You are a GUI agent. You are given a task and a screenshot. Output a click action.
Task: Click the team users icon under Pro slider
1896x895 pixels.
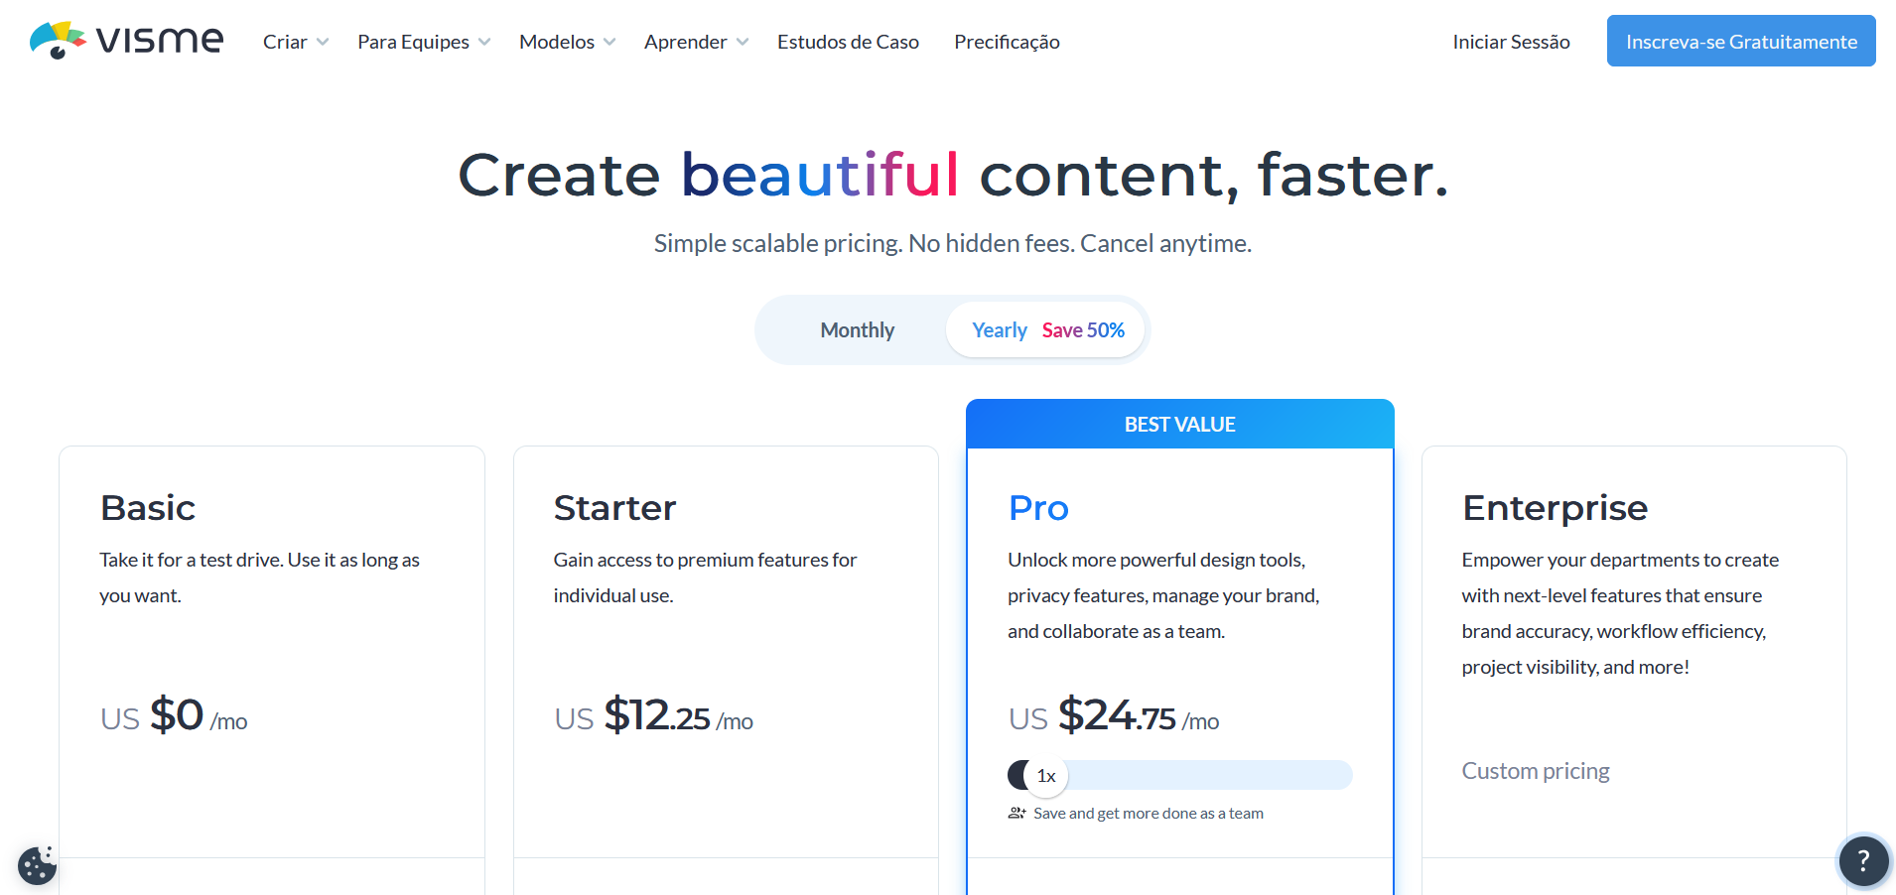1016,813
